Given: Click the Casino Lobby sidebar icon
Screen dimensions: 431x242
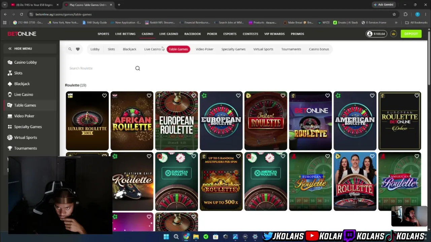Looking at the screenshot, I should coord(10,62).
